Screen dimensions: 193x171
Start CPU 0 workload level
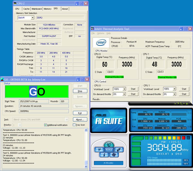pos(133,89)
